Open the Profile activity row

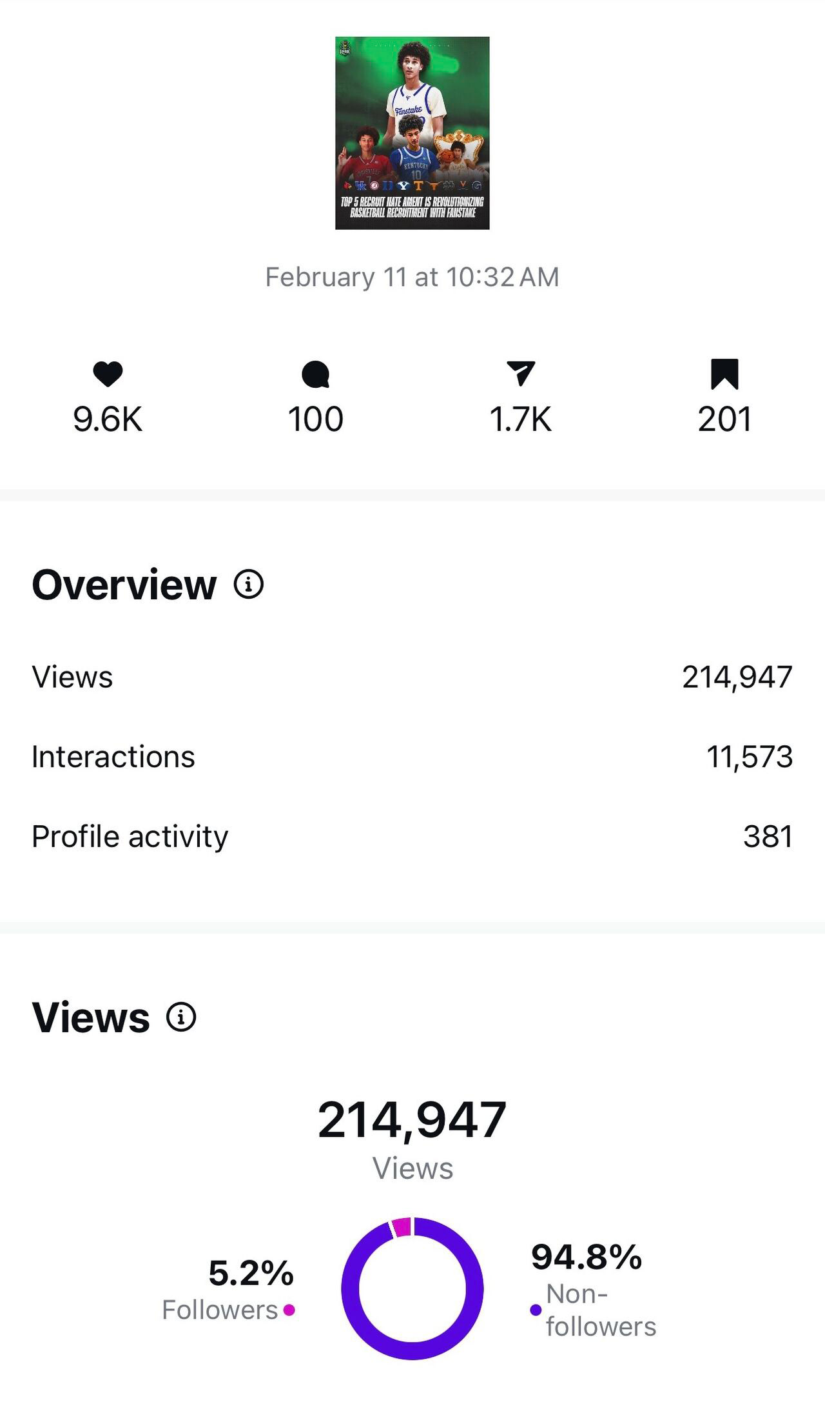coord(412,837)
